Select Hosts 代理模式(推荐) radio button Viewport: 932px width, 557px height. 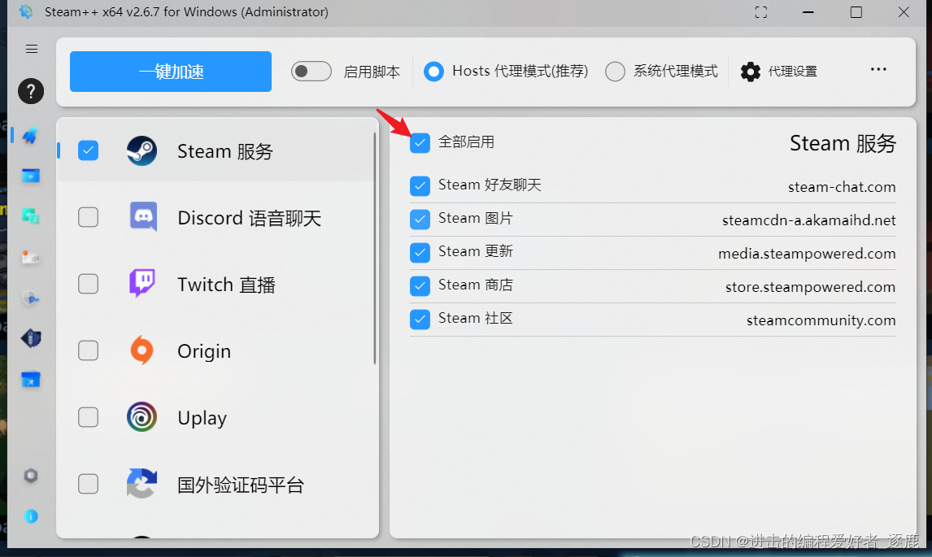click(x=433, y=72)
